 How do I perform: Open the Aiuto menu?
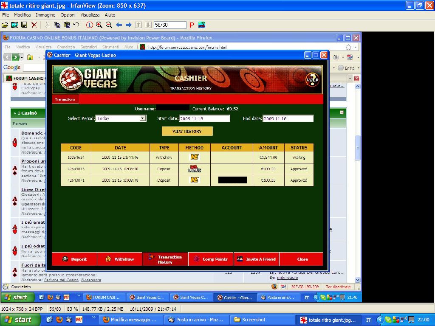click(110, 15)
